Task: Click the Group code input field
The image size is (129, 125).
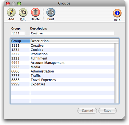Action: tap(18, 33)
